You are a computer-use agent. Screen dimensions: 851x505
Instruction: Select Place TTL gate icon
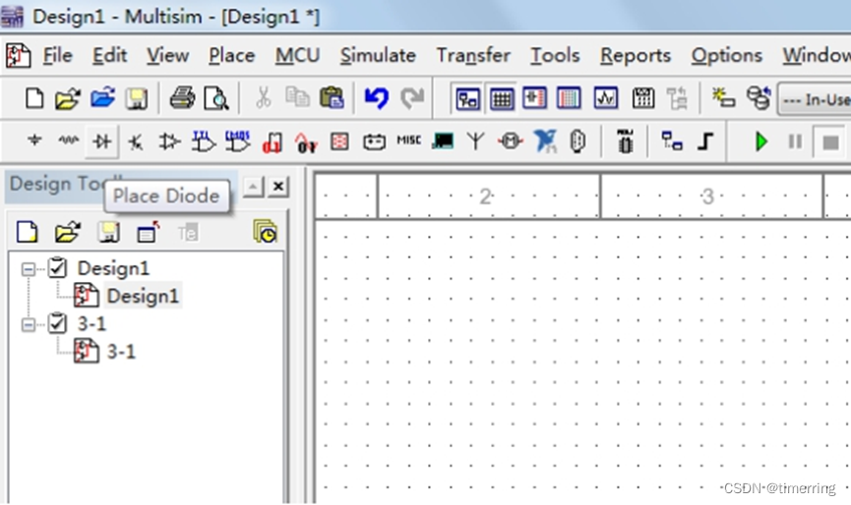pyautogui.click(x=204, y=141)
